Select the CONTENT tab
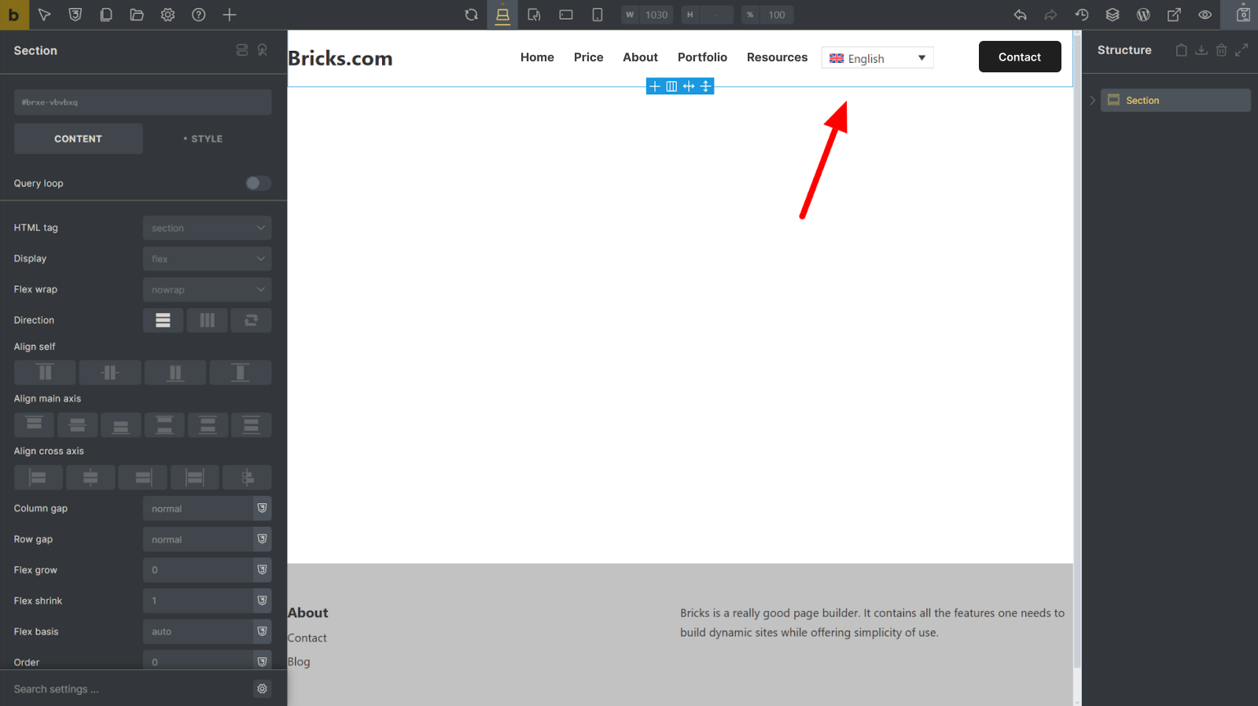Viewport: 1258px width, 706px height. pos(78,139)
